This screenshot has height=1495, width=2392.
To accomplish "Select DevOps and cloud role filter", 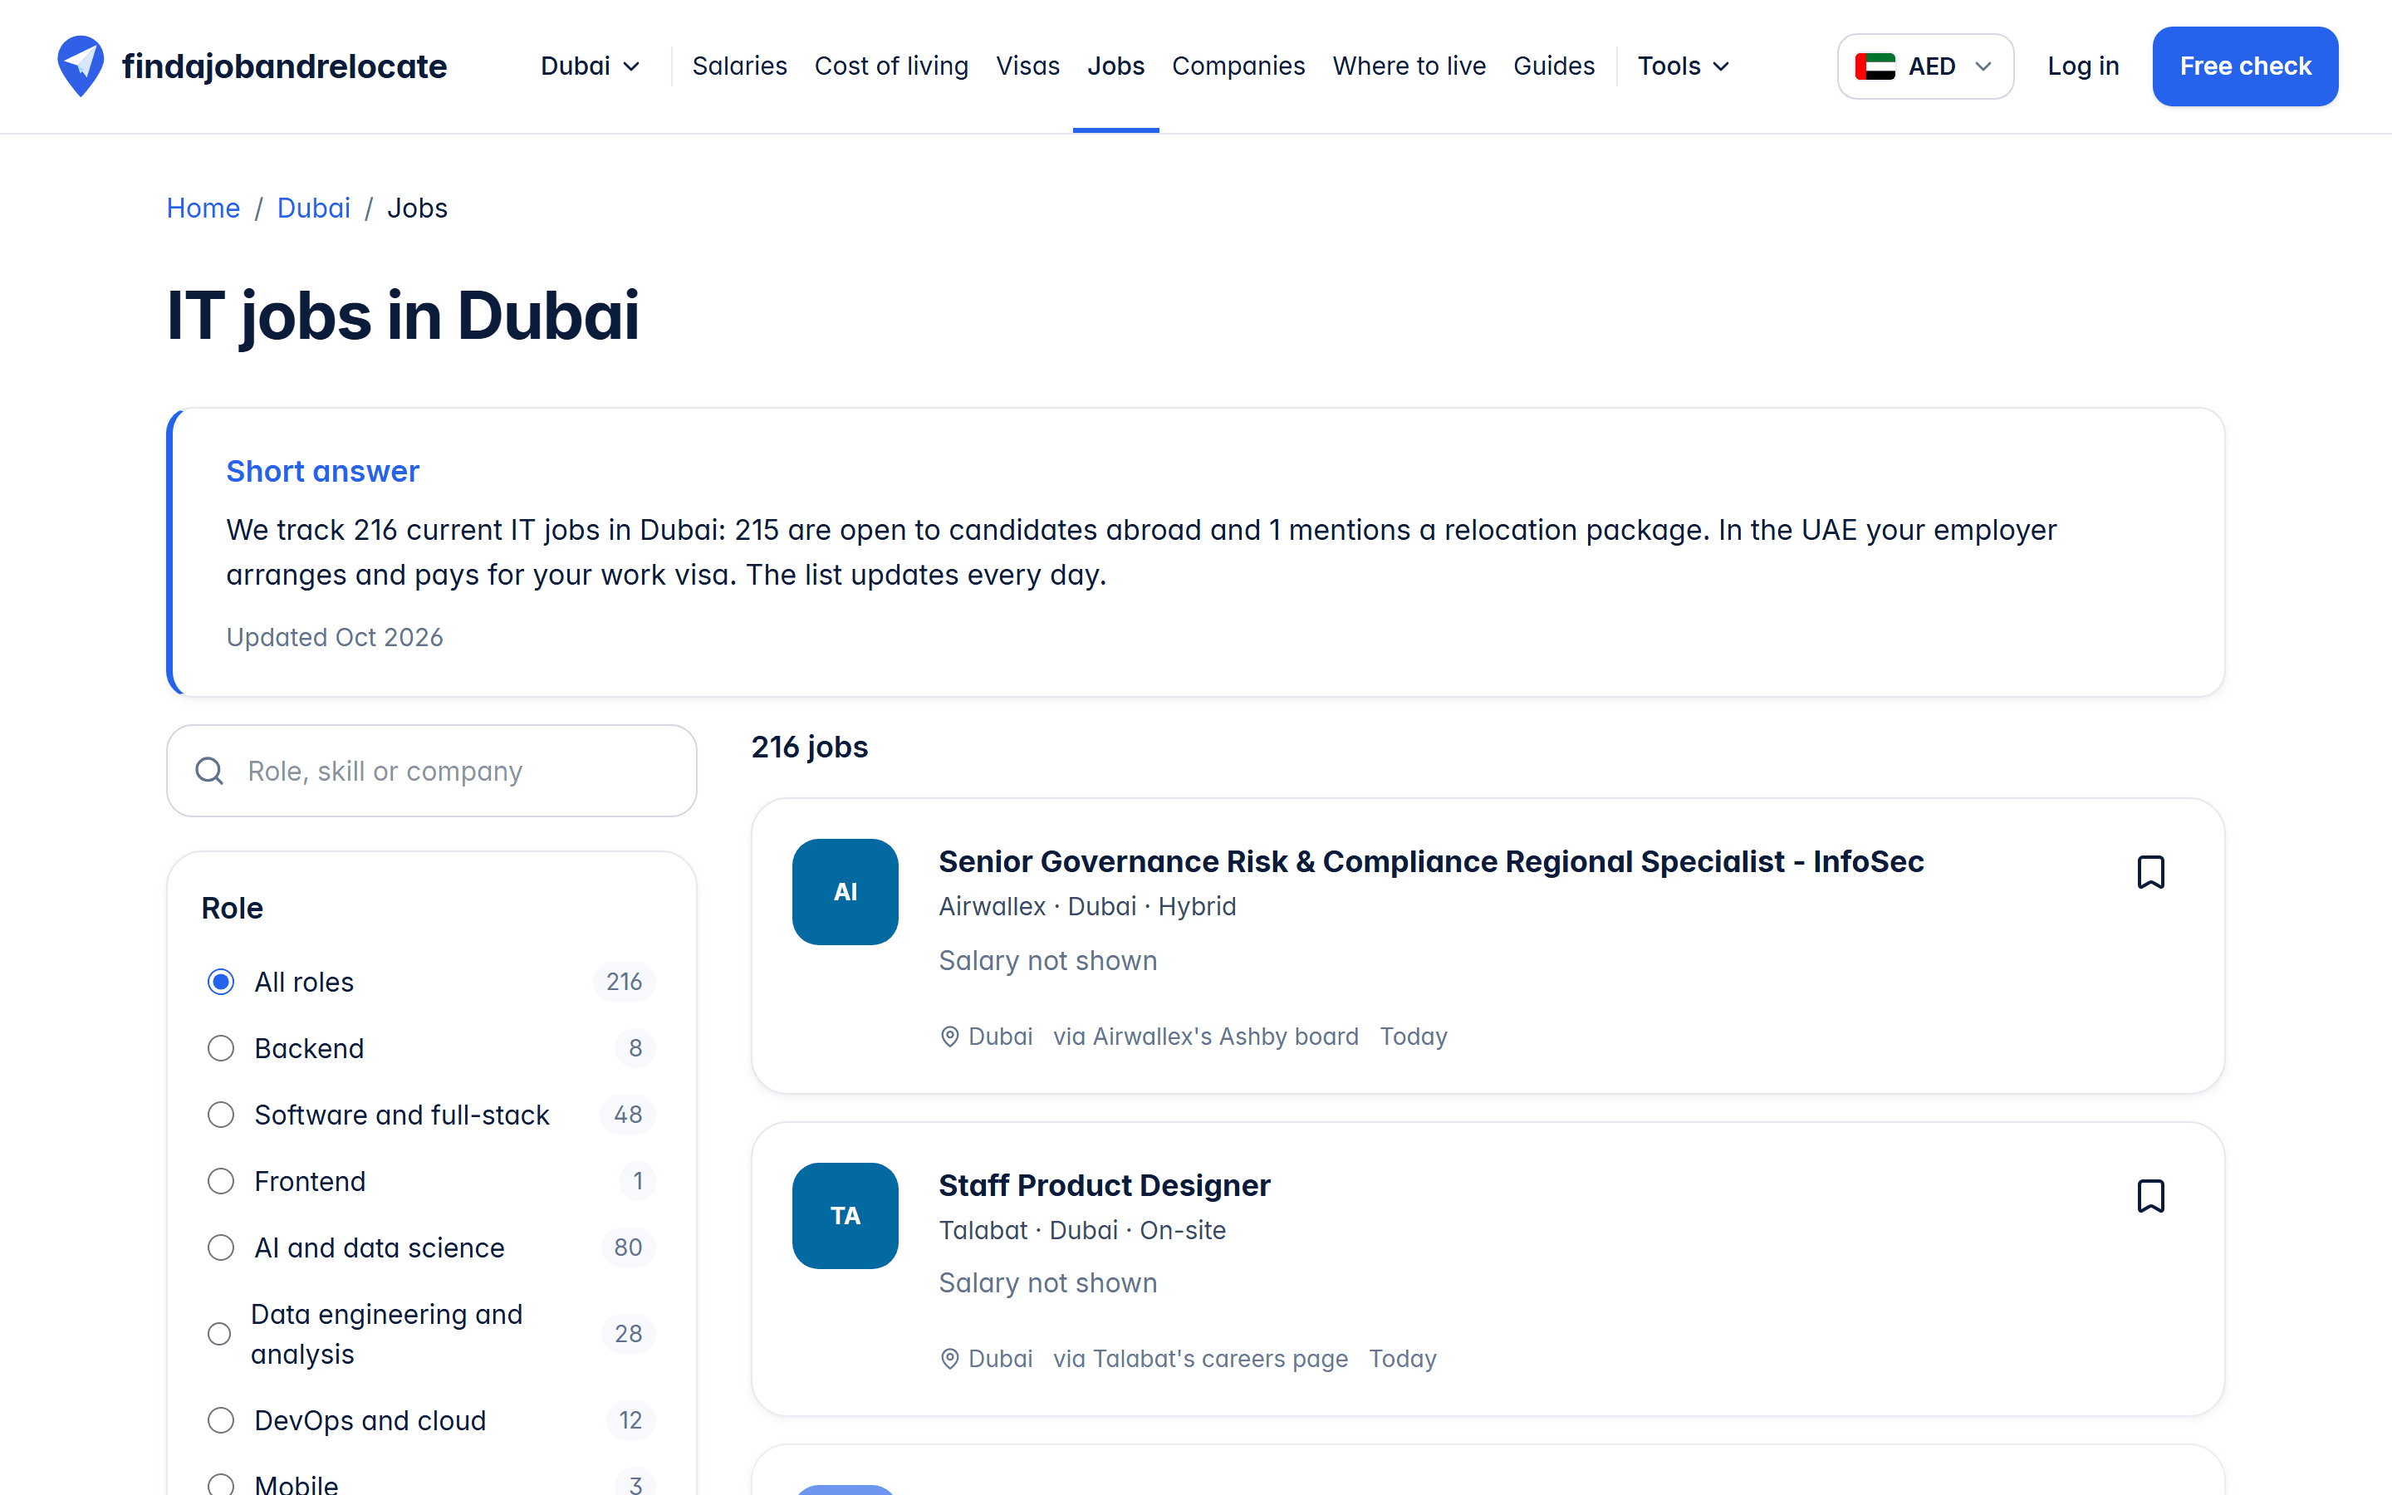I will (x=222, y=1421).
